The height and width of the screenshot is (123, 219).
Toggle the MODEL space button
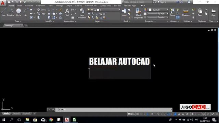click(x=131, y=114)
